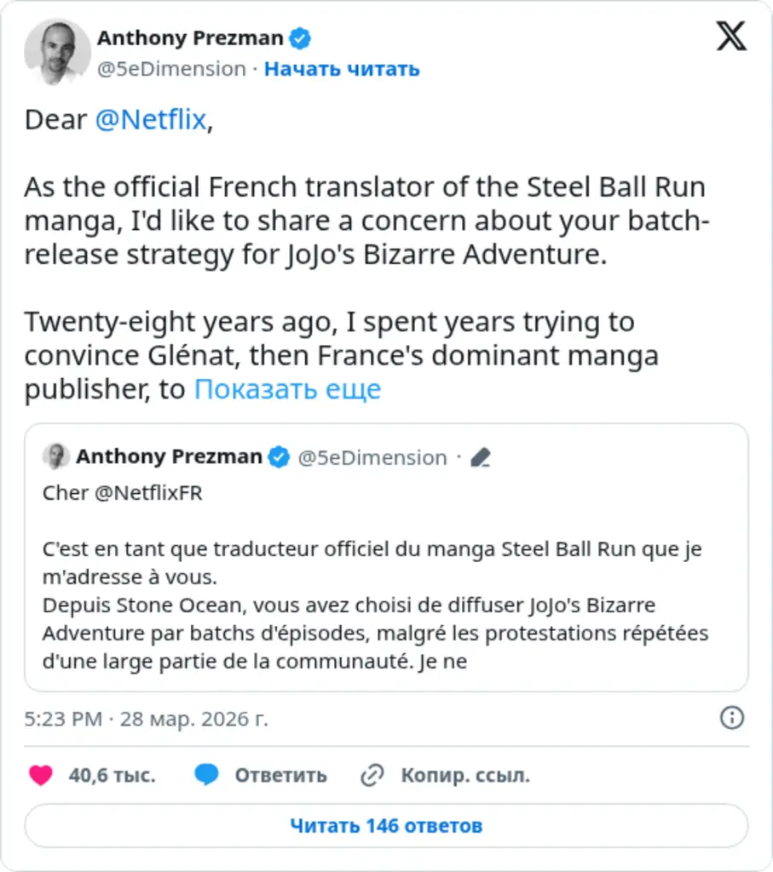This screenshot has height=872, width=773.
Task: Open the tweet info circle icon
Action: tap(731, 718)
